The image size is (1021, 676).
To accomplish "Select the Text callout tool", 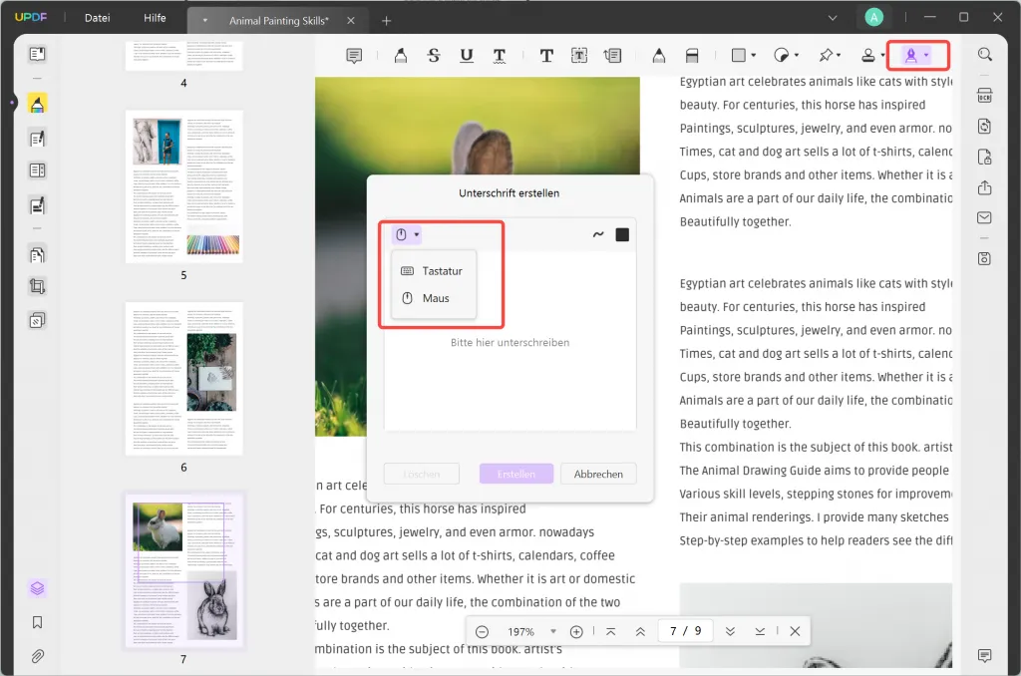I will (x=613, y=56).
